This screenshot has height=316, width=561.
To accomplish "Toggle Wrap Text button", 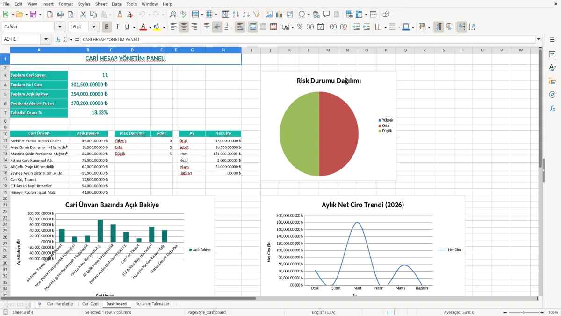I will [240, 27].
